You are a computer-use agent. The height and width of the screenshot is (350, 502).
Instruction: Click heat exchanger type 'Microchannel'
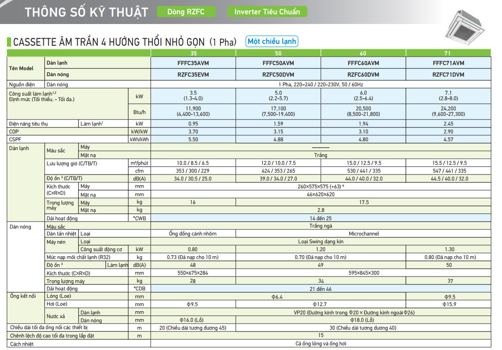364,234
